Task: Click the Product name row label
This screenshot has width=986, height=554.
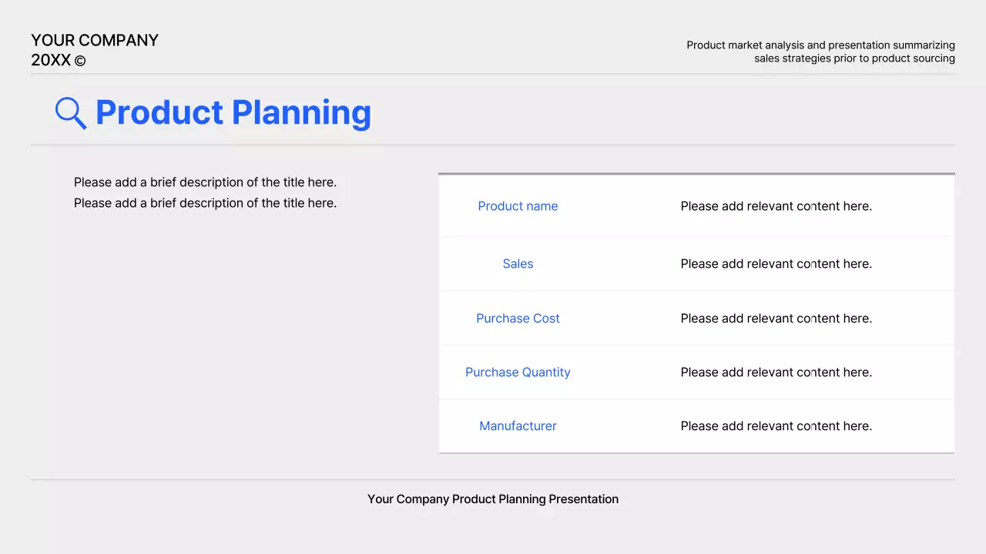Action: click(x=518, y=206)
